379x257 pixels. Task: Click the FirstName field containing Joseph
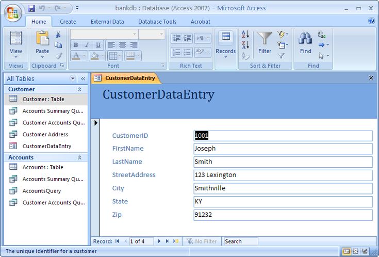283,149
